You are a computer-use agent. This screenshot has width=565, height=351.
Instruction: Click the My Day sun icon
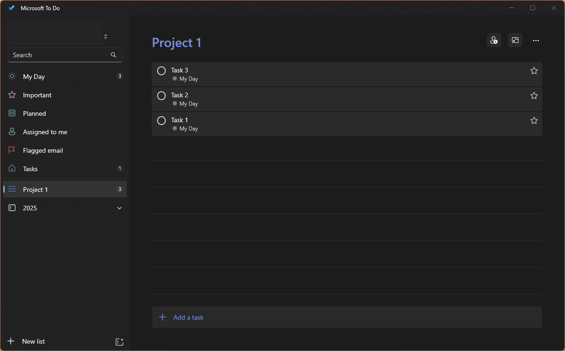click(x=12, y=76)
